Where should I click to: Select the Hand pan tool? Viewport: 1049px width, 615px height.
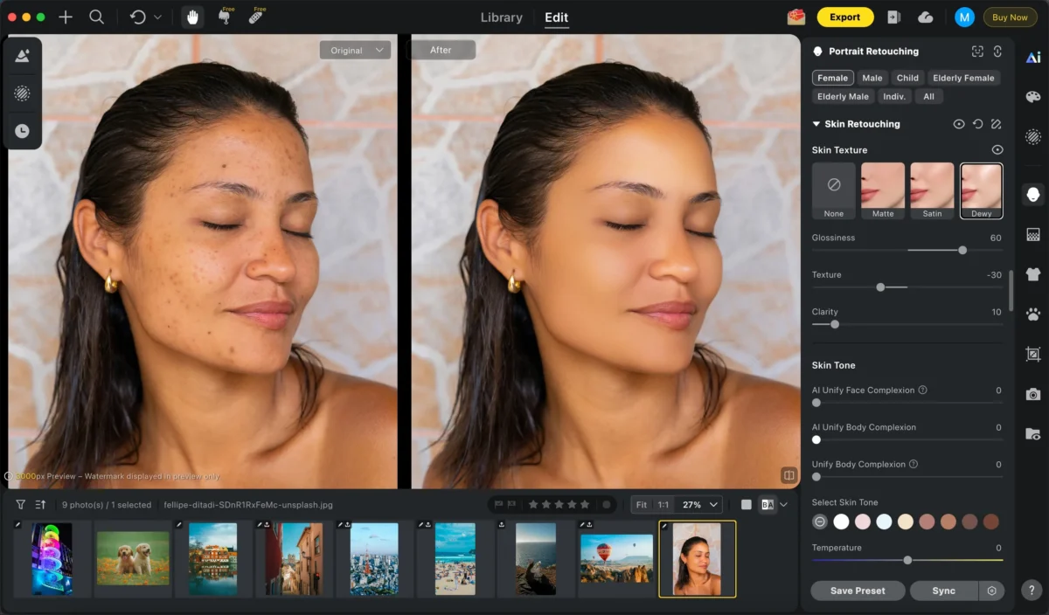coord(192,17)
